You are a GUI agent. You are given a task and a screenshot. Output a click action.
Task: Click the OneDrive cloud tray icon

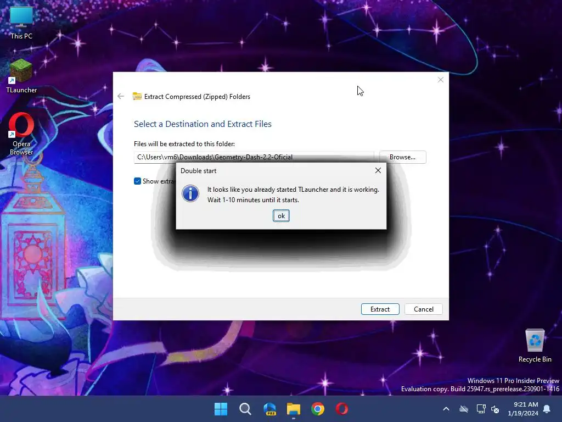[x=464, y=409]
